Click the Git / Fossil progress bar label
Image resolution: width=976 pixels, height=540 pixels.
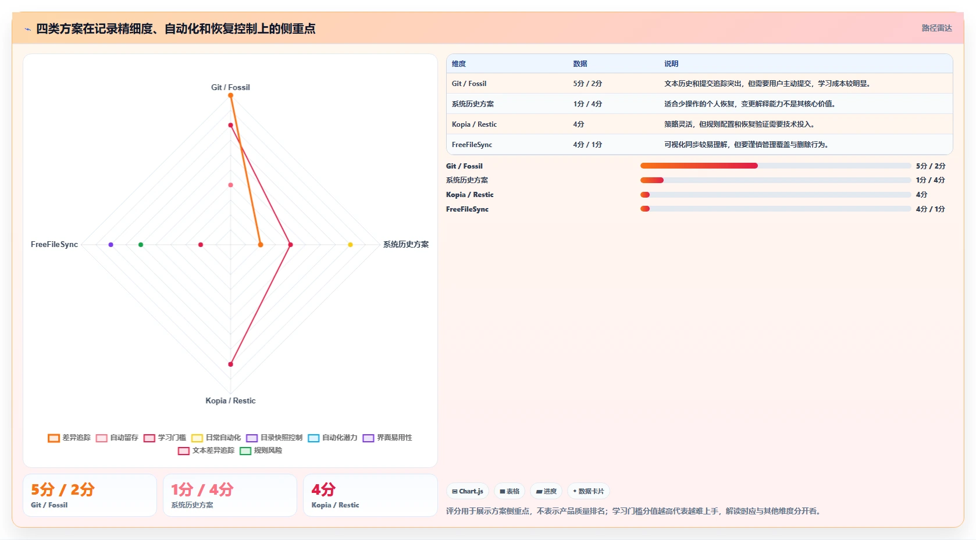point(464,166)
